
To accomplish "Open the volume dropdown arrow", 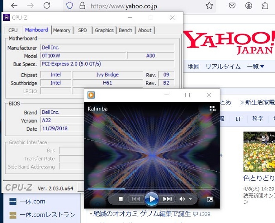I will pos(190,199).
